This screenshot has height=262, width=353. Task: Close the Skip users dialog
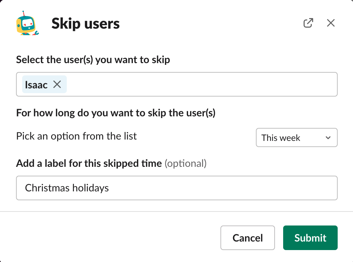(x=331, y=23)
